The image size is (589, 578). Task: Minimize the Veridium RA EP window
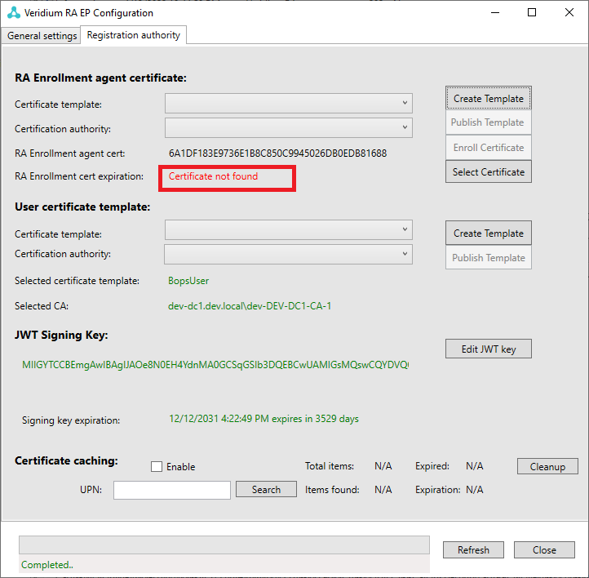(x=494, y=13)
